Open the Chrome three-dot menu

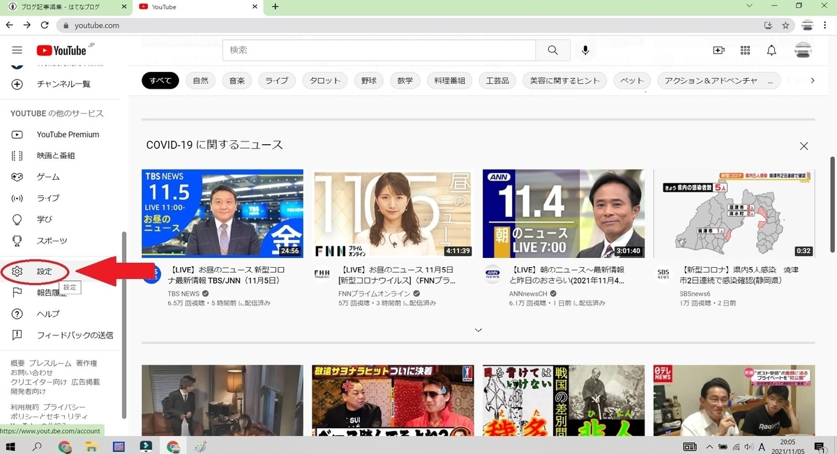827,25
